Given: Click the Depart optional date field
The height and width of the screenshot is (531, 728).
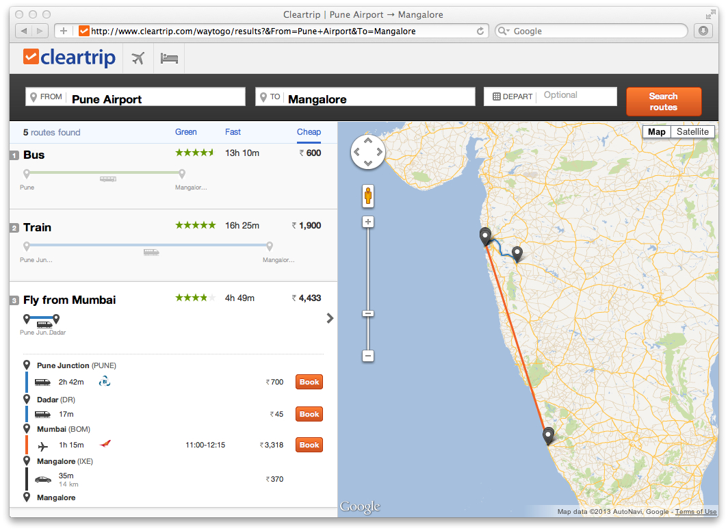Looking at the screenshot, I should pos(550,96).
